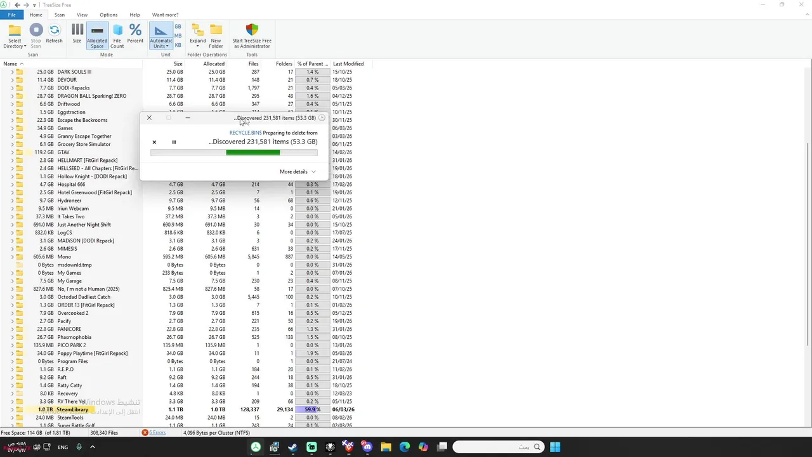Select File Count mode
The image size is (812, 457).
tap(117, 36)
